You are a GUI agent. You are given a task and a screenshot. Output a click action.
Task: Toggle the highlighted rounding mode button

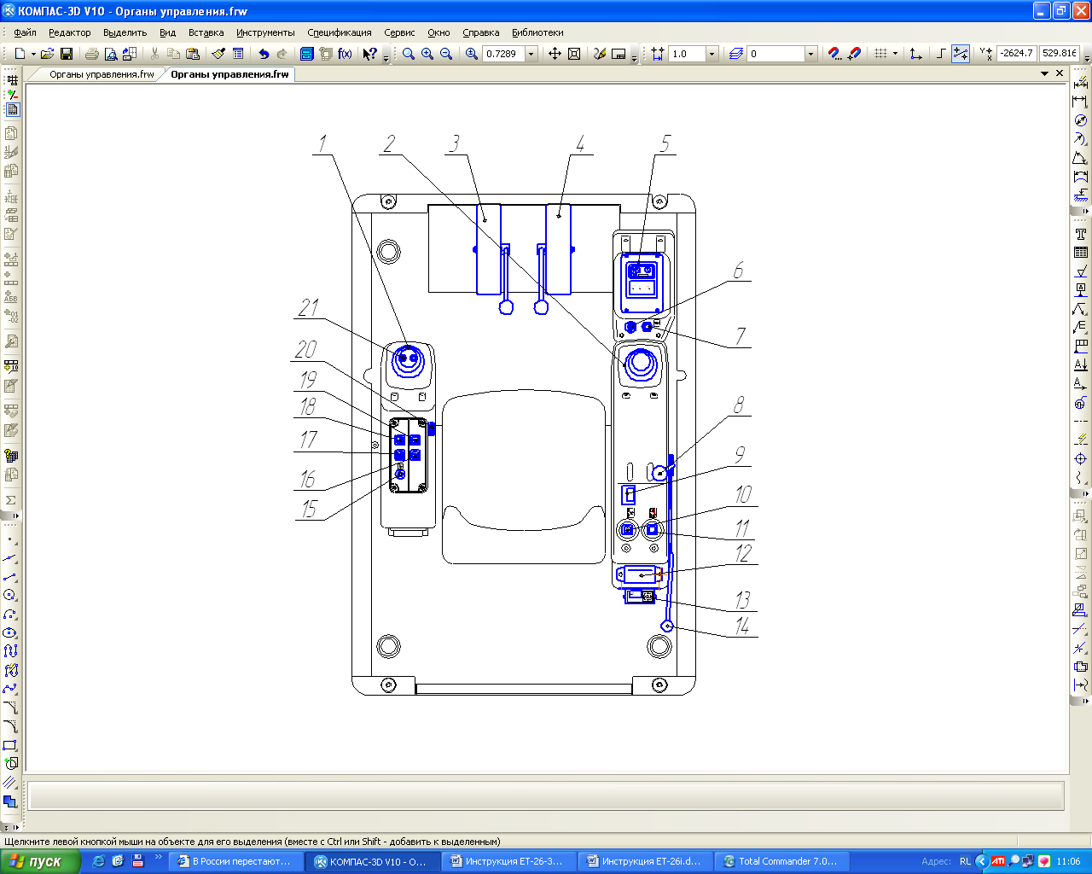tap(961, 54)
